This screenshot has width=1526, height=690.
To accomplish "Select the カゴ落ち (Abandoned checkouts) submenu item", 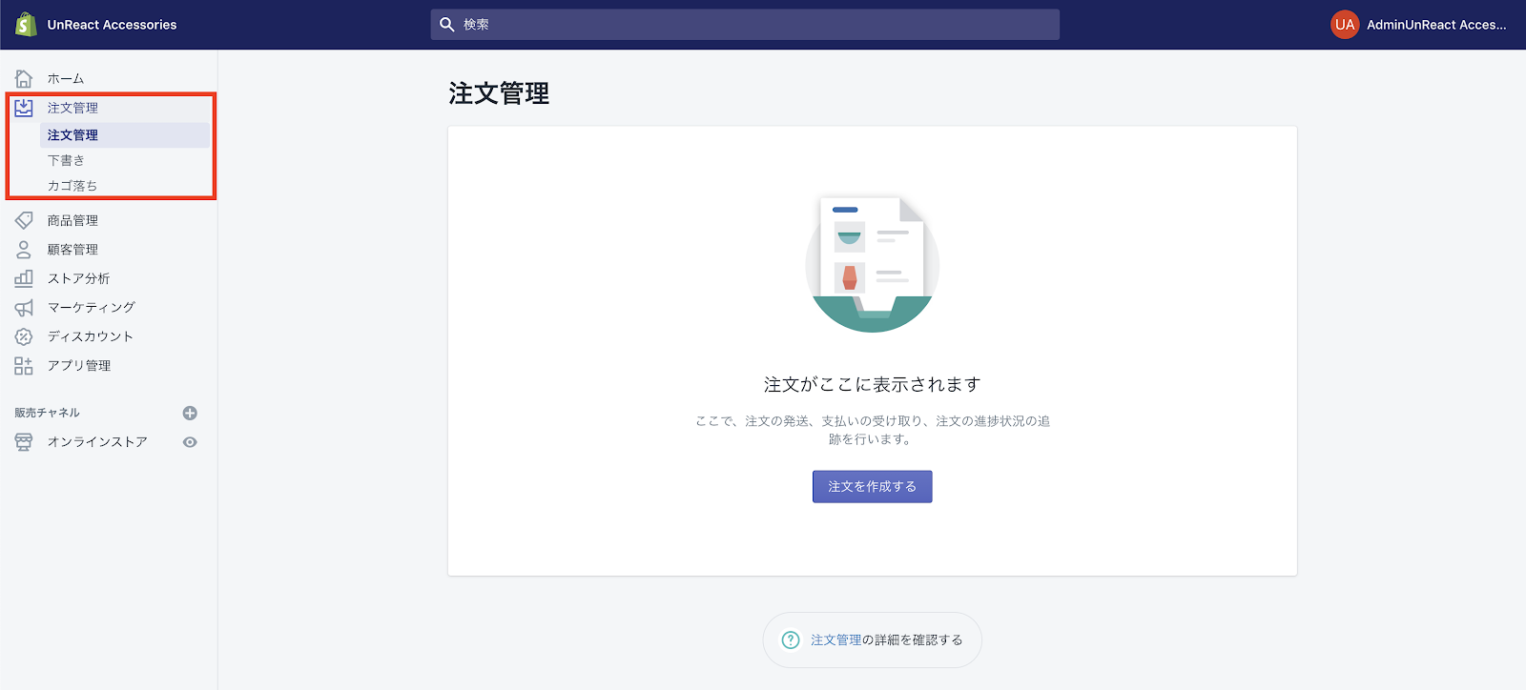I will tap(72, 186).
